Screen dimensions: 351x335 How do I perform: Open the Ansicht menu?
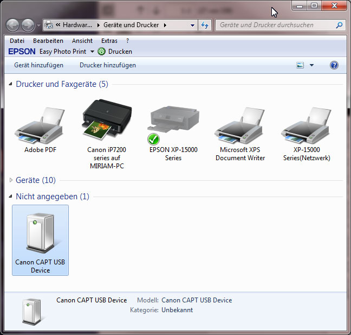point(82,41)
